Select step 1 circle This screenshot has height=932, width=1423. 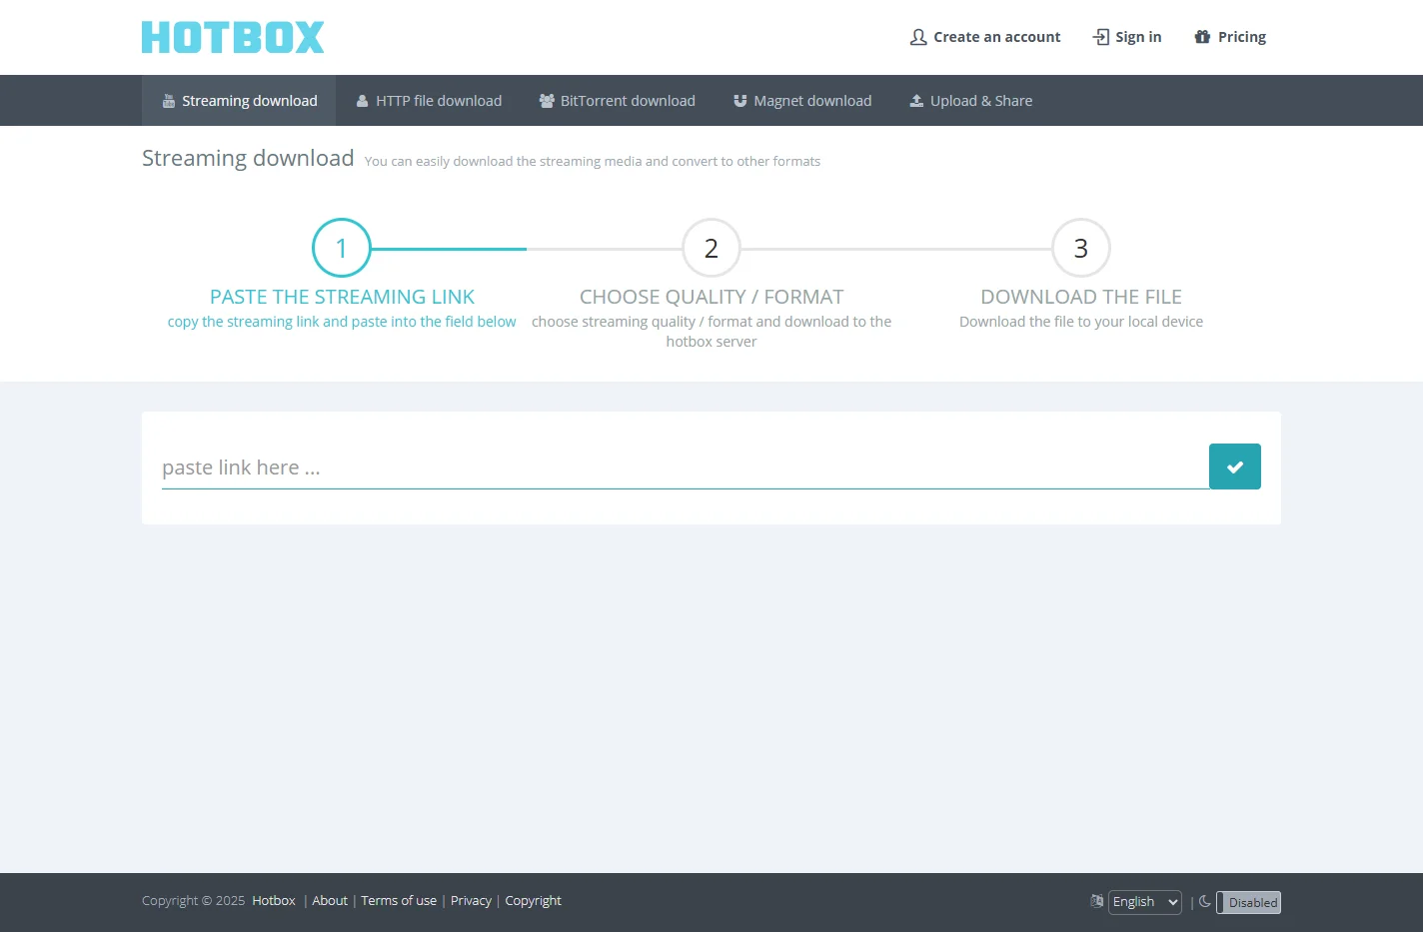pos(342,248)
